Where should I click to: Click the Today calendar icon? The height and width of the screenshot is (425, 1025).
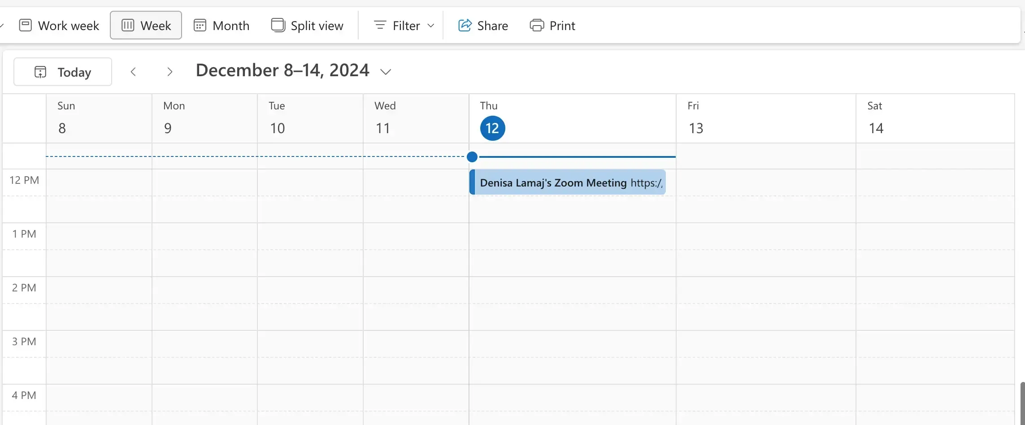(40, 72)
